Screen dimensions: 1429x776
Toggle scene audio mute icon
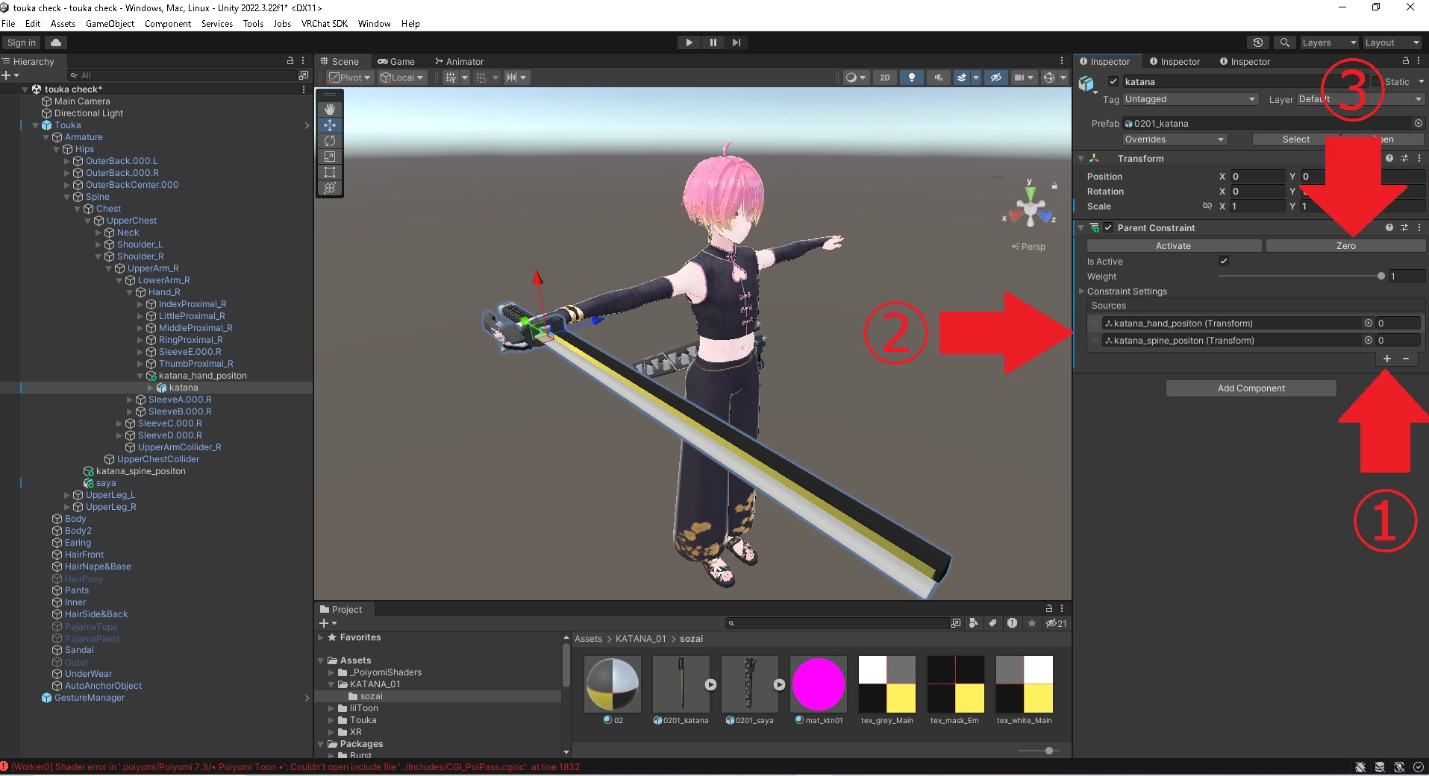coord(938,78)
